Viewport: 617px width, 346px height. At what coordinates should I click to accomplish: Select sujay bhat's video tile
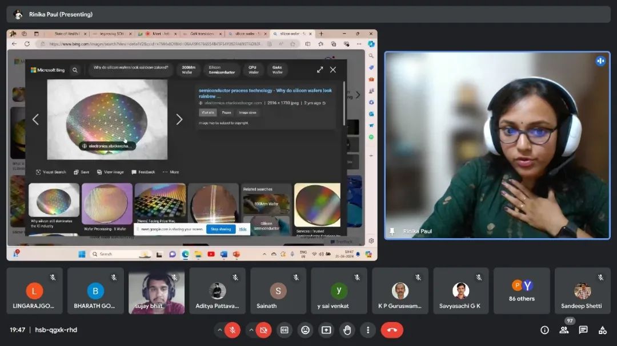point(157,291)
